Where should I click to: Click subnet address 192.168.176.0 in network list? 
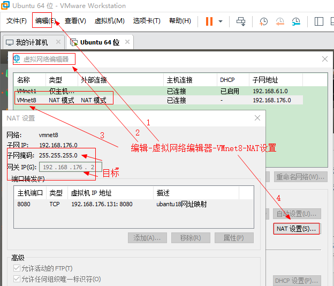click(272, 100)
